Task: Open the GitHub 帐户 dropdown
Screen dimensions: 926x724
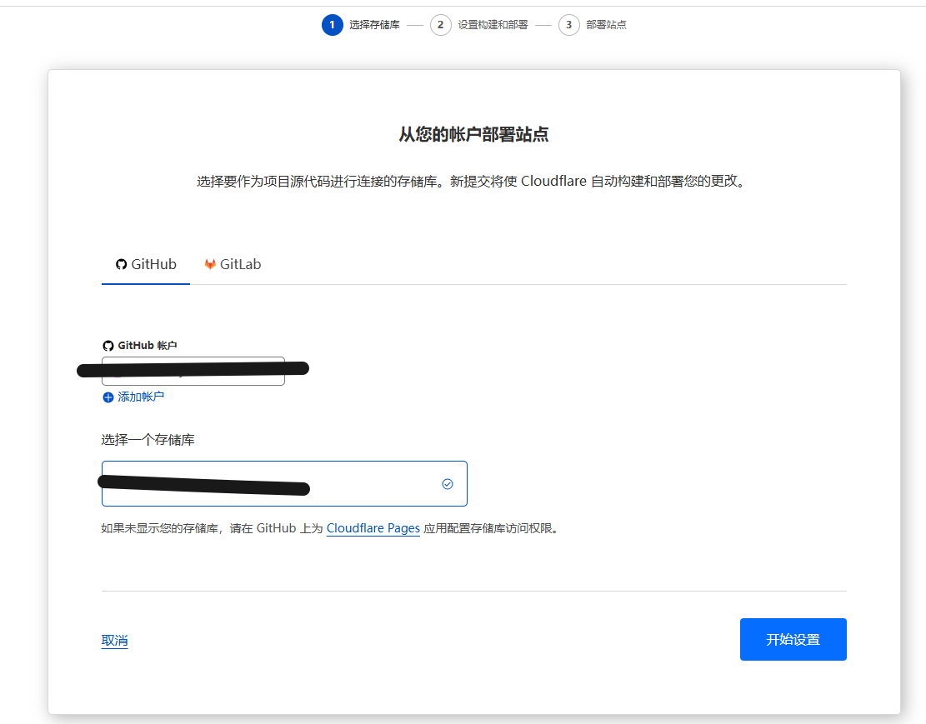Action: (x=193, y=372)
